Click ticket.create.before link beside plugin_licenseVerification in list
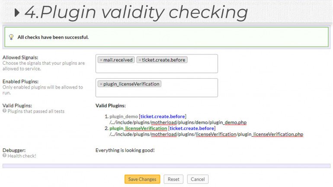Viewport: 333px width, 187px height. [192, 128]
